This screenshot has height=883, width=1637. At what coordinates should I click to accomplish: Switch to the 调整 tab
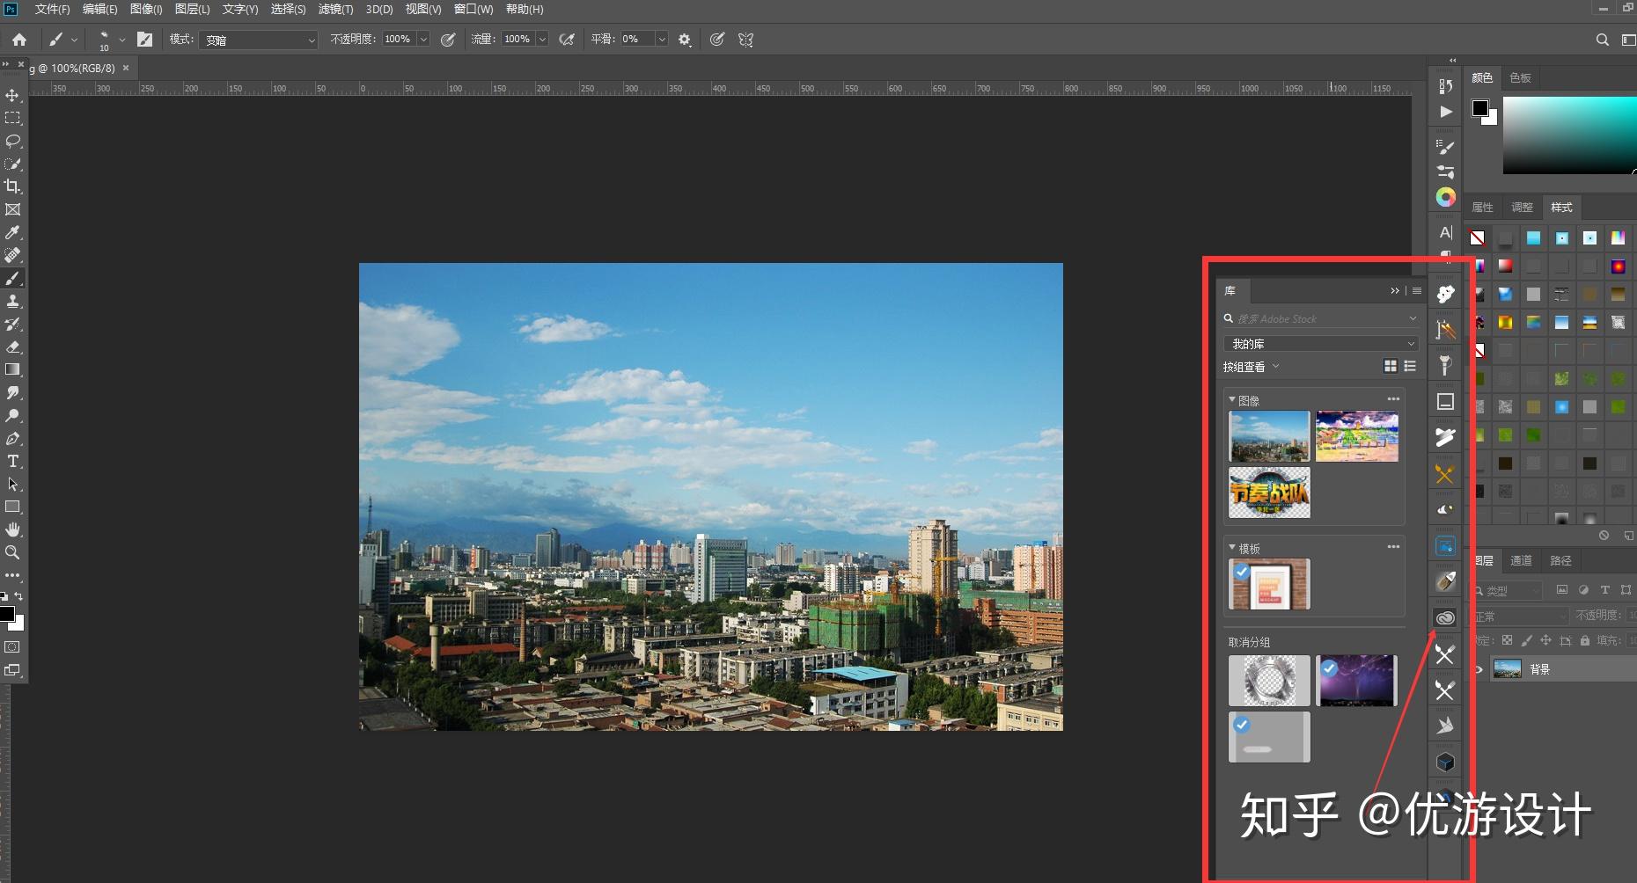(x=1522, y=207)
